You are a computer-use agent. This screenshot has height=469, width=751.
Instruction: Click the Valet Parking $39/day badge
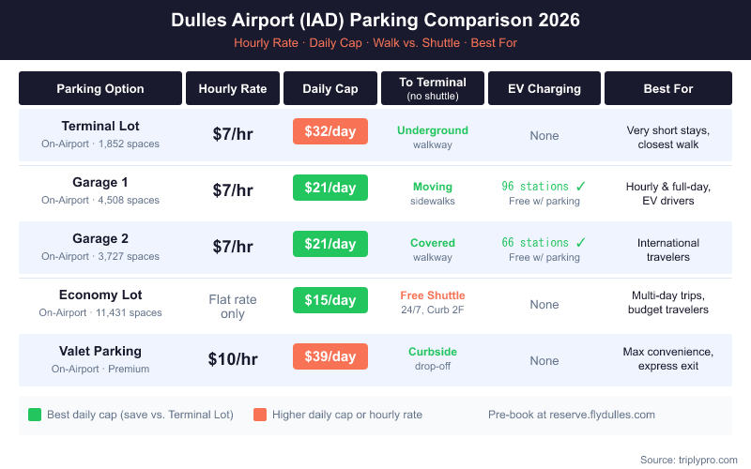click(330, 356)
